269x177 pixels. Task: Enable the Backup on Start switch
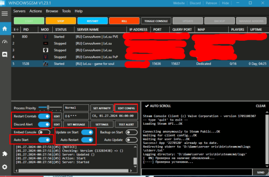point(132,132)
